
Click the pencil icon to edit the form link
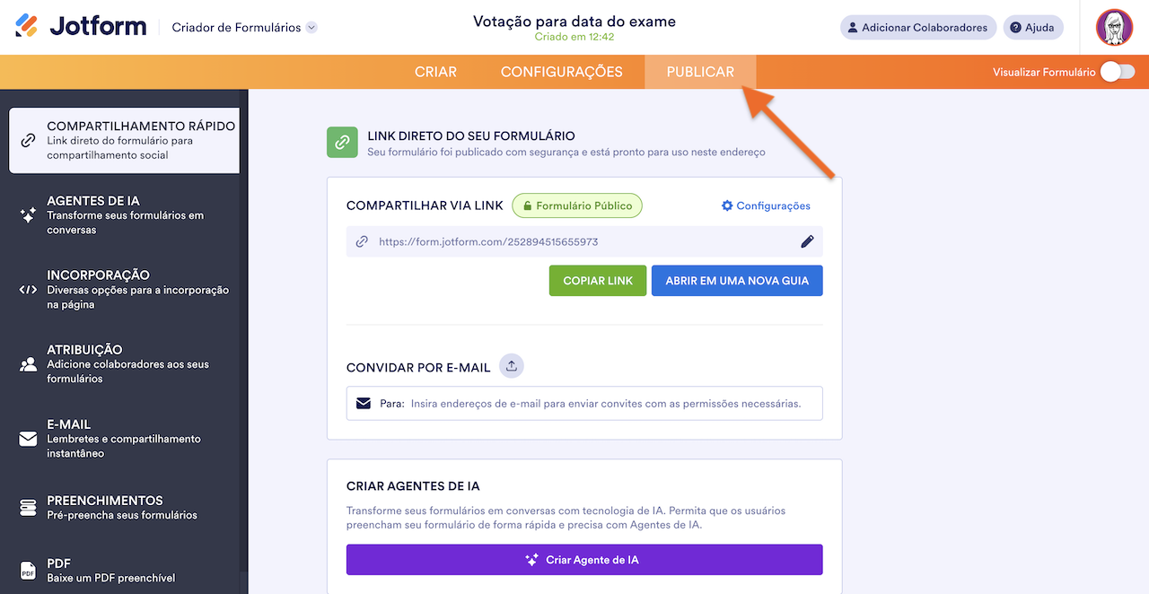click(807, 240)
